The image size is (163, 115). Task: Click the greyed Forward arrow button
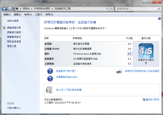click(x=10, y=9)
